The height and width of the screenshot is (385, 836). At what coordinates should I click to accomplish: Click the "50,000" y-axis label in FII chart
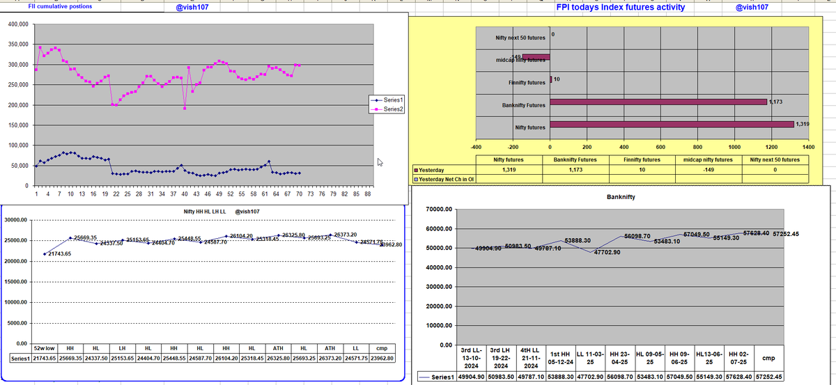tap(20, 166)
